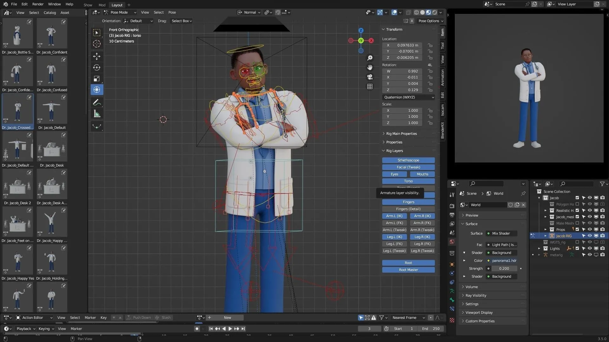Enable the Torso rig layer button
609x342 pixels.
pos(408,181)
